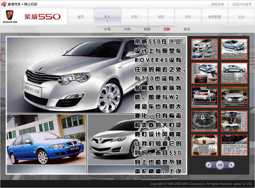The height and width of the screenshot is (188, 255).
Task: Click the next arrow slideshow button
Action: (231, 165)
